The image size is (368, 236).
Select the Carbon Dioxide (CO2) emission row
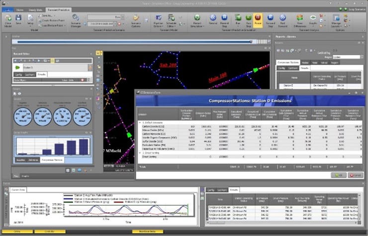[250, 126]
